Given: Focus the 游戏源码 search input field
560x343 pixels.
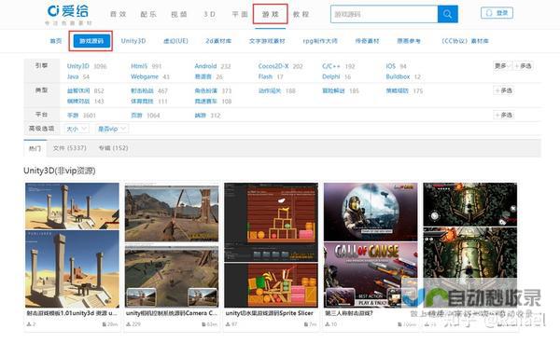Looking at the screenshot, I should click(x=385, y=14).
